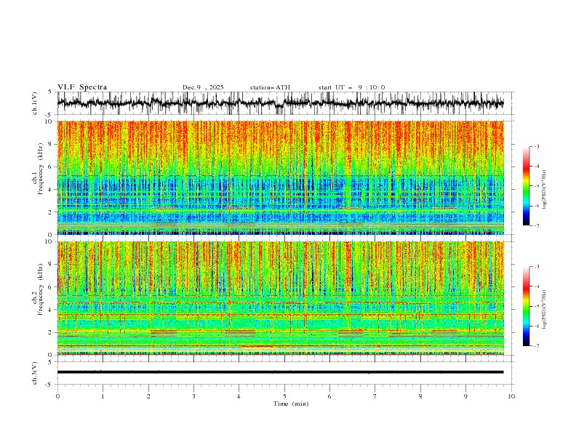Click the "2" kHz tick of ch.1 spectrogram
The width and height of the screenshot is (576, 445).
[x=52, y=212]
